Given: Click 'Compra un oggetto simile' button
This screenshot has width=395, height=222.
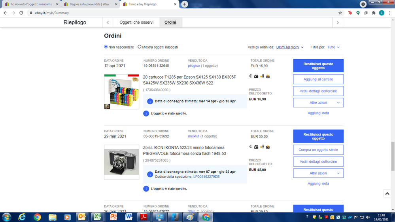Looking at the screenshot, I should pos(318,150).
